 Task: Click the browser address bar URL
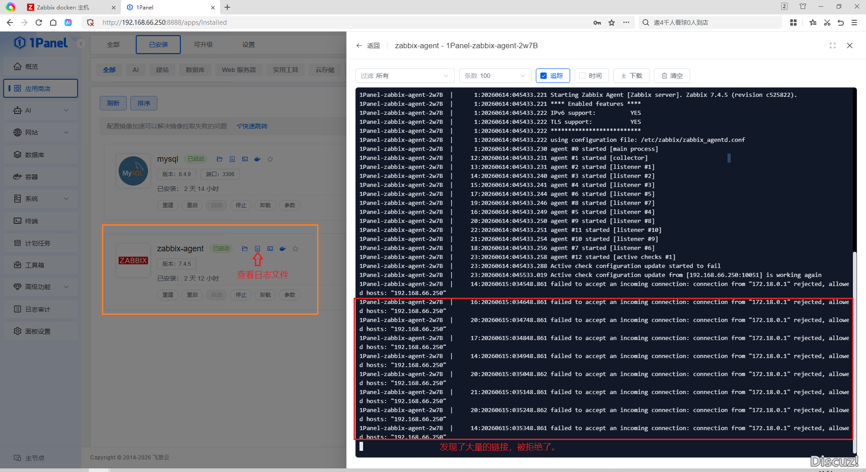[x=165, y=23]
